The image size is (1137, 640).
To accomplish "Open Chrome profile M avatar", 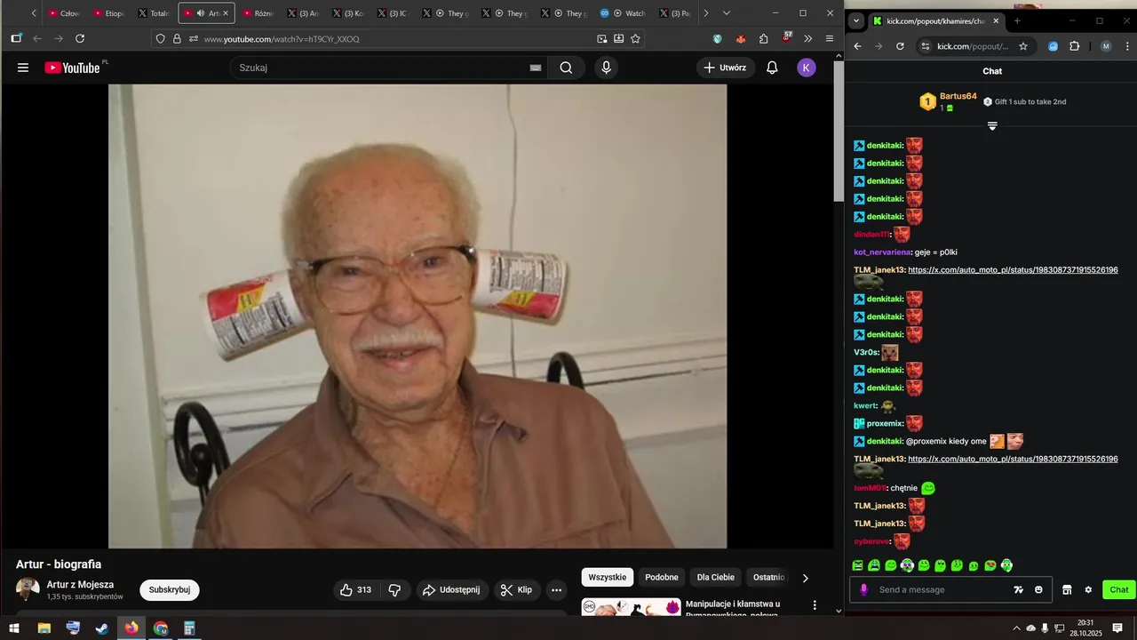I will tap(1106, 46).
